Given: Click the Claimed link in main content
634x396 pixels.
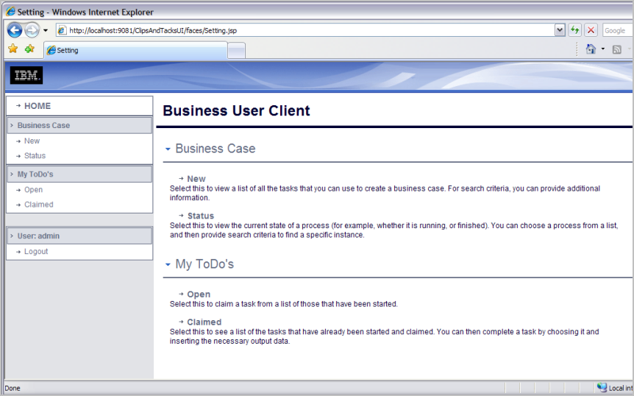Looking at the screenshot, I should (204, 322).
